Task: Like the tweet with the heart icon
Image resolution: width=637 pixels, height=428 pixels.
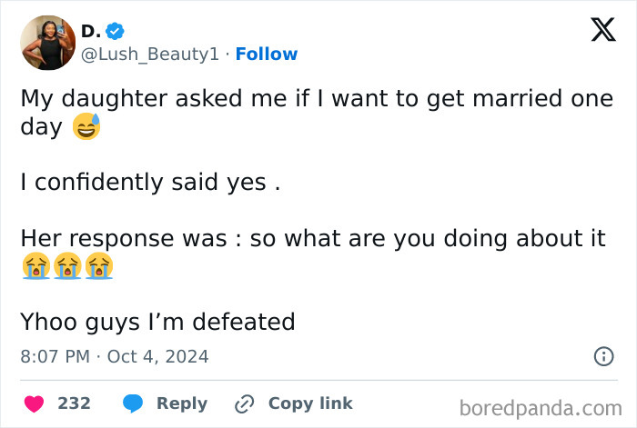Action: tap(34, 403)
